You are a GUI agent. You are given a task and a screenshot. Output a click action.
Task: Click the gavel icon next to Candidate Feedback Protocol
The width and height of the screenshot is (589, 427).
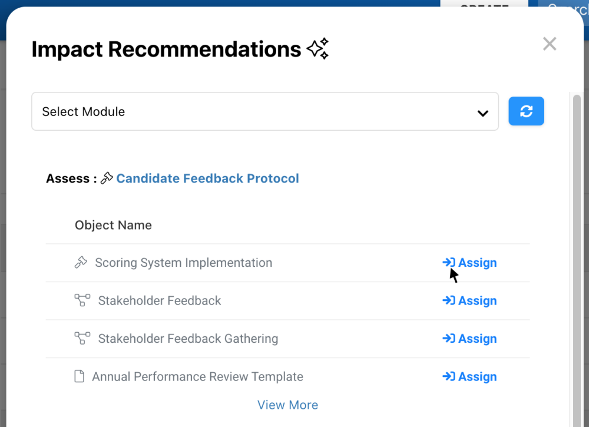pos(107,178)
